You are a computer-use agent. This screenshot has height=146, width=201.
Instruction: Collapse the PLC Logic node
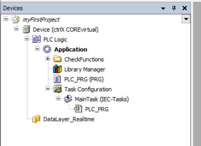pos(27,39)
